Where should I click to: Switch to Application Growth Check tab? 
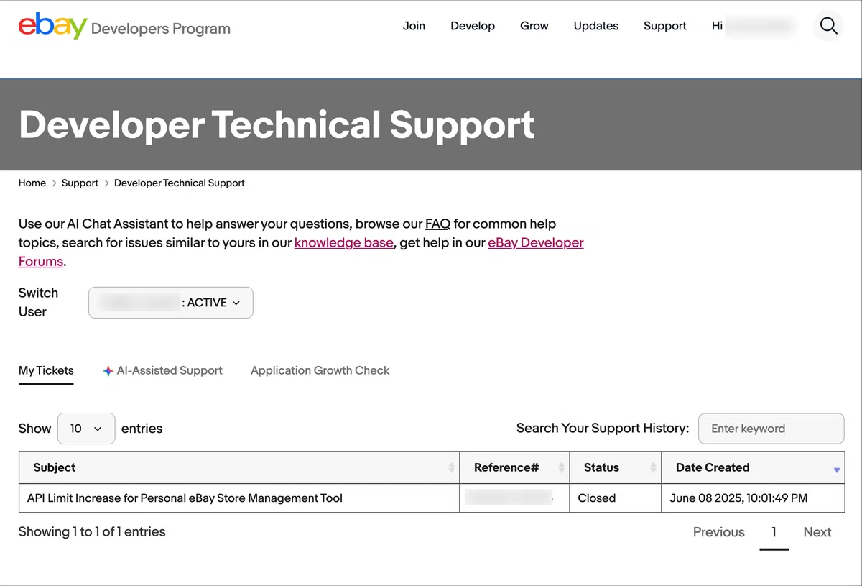[x=320, y=371]
